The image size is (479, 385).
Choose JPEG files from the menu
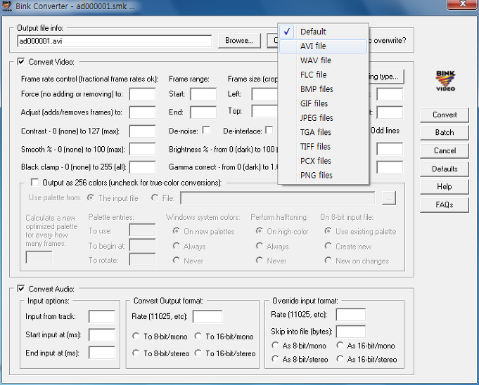[x=324, y=118]
